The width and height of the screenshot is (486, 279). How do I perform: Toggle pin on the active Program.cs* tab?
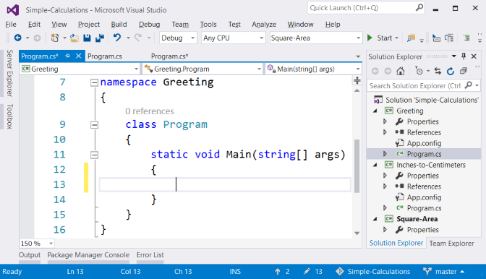click(x=67, y=56)
